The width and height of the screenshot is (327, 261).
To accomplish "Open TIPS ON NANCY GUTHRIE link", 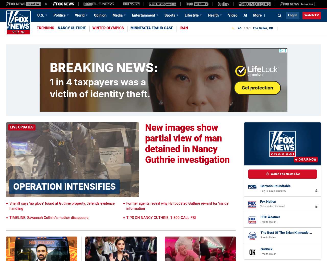I will [x=161, y=218].
